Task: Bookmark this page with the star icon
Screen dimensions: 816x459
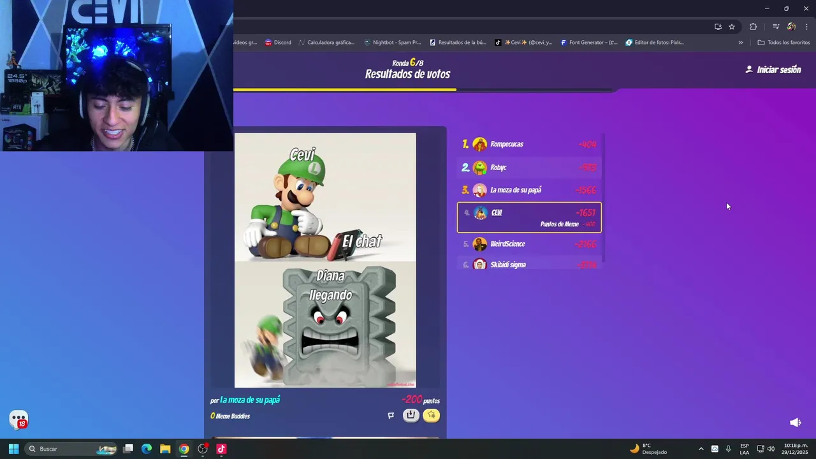Action: pos(732,27)
